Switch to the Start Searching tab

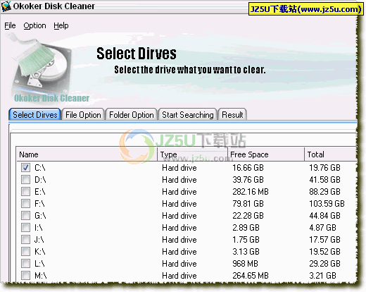[188, 115]
